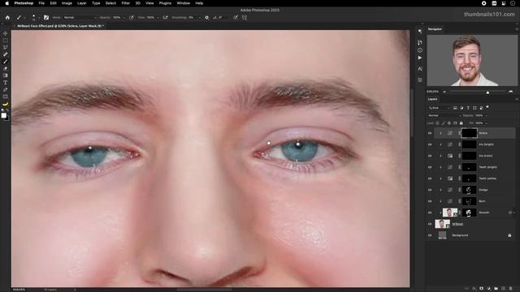The image size is (520, 292).
Task: Hide the Sclera layer
Action: click(x=430, y=133)
